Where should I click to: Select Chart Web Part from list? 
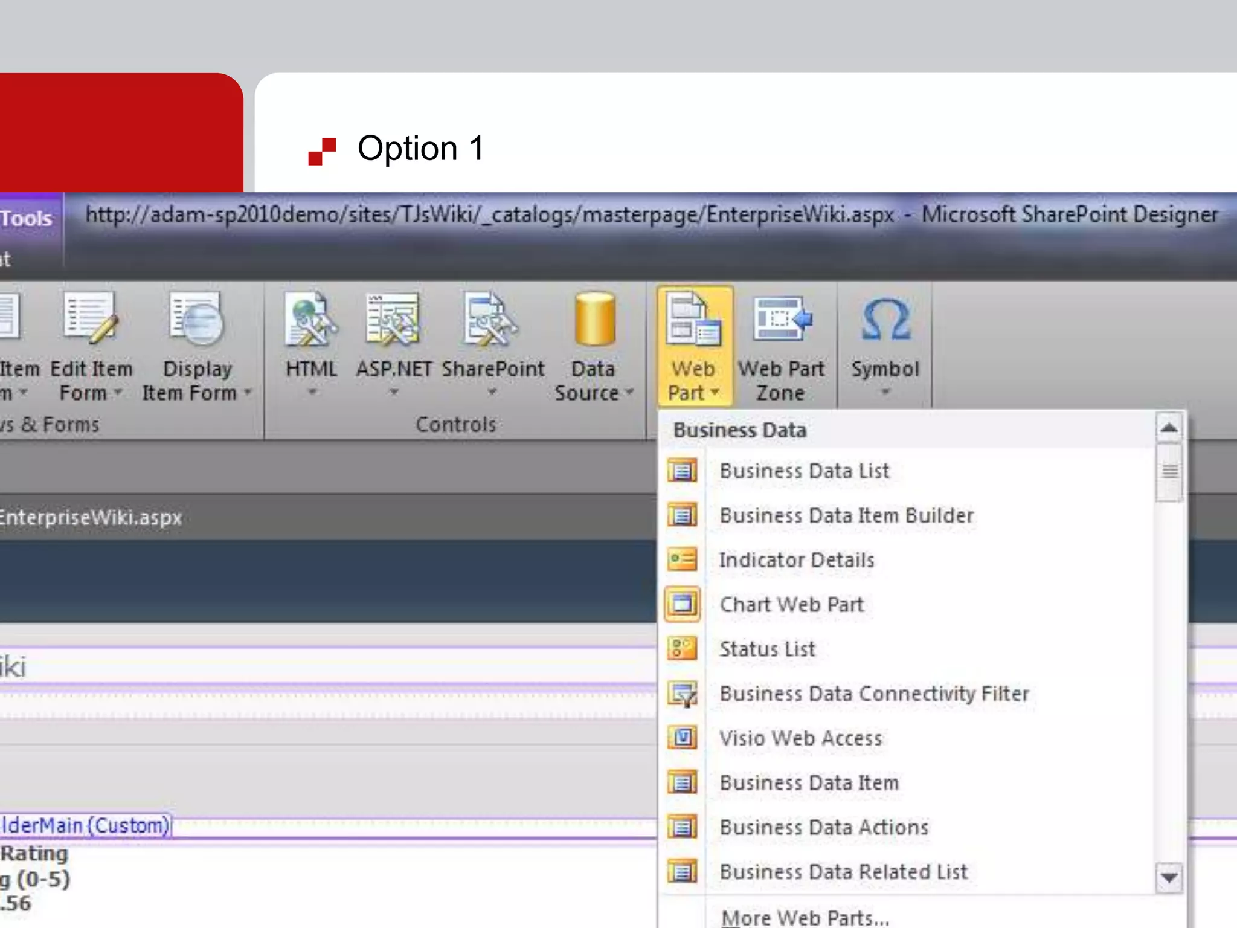click(x=791, y=605)
